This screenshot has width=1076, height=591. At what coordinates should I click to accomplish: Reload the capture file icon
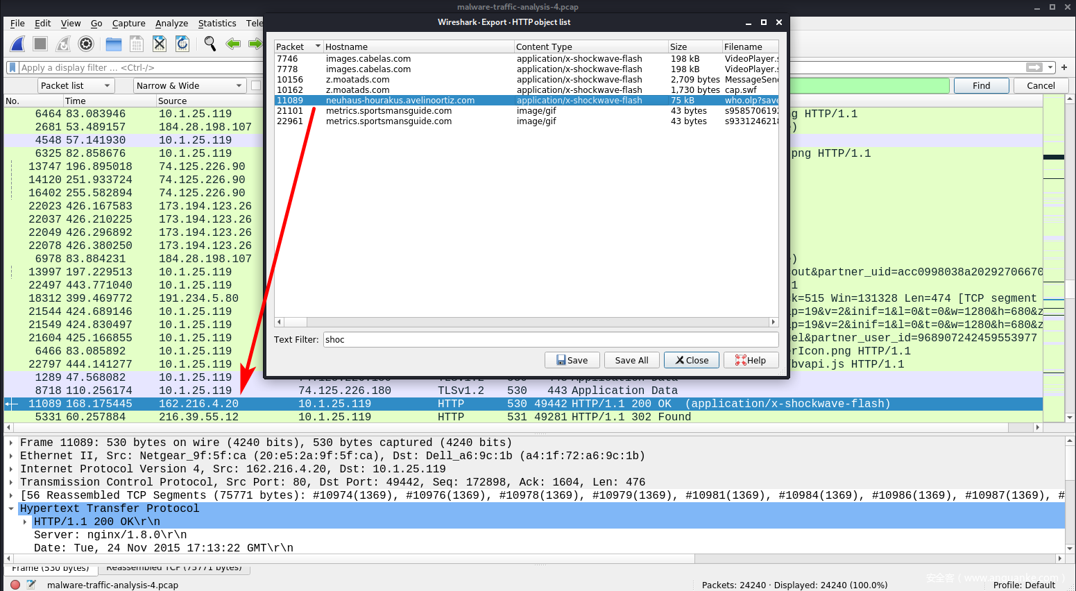click(182, 44)
